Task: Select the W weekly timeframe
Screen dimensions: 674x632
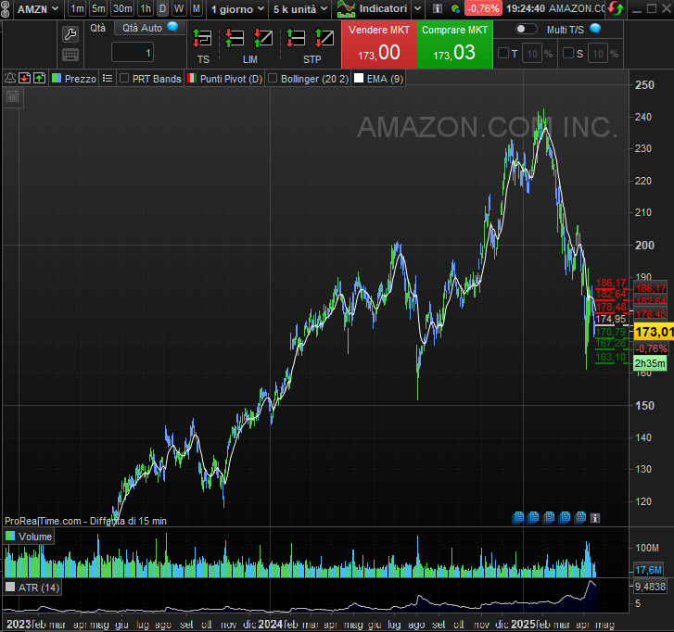Action: [x=179, y=8]
